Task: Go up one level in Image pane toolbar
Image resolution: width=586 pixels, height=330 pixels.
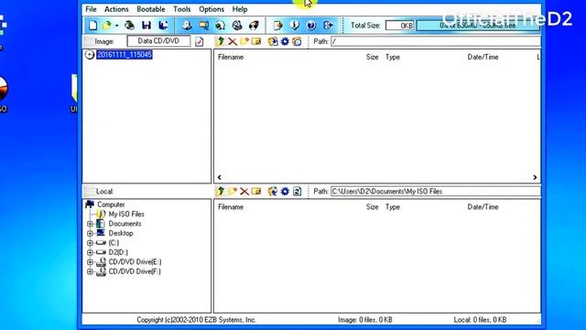Action: click(220, 41)
